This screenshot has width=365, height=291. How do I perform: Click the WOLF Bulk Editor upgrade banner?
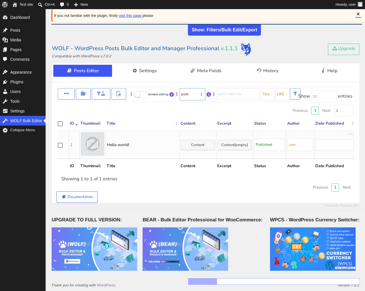tap(94, 249)
